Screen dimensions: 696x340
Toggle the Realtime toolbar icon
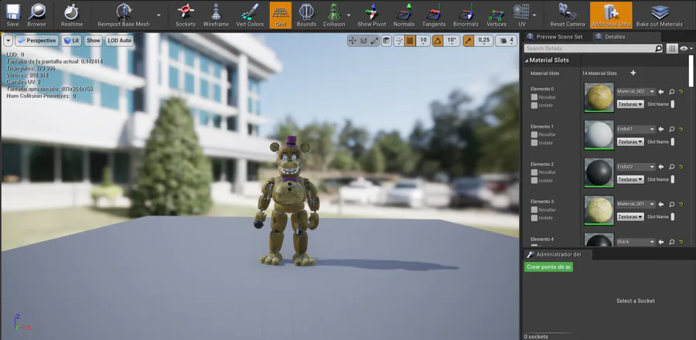click(72, 15)
